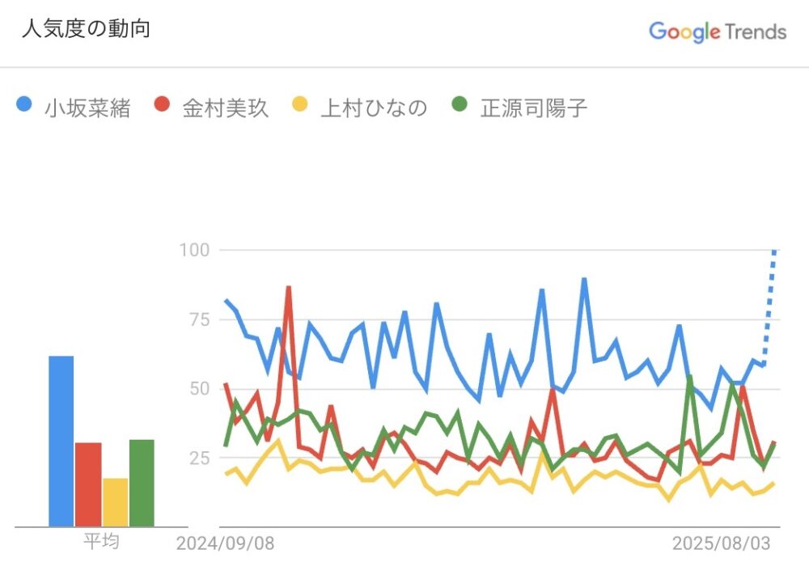
Task: Click the green dot beside 正源司陽子
Action: point(460,106)
